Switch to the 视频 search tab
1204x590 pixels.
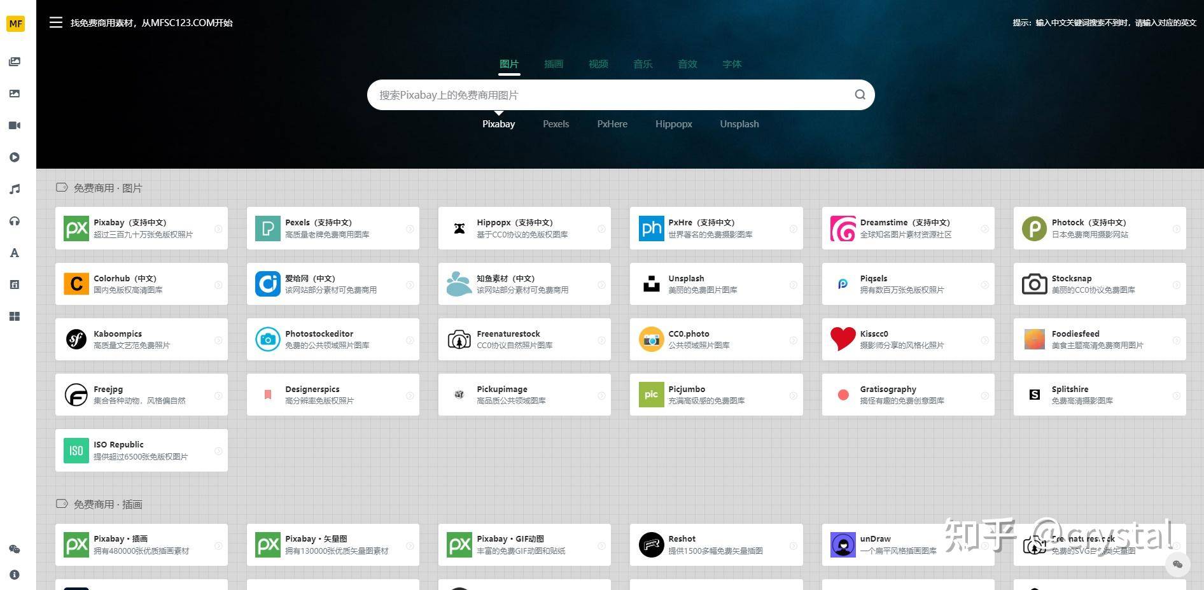[598, 64]
